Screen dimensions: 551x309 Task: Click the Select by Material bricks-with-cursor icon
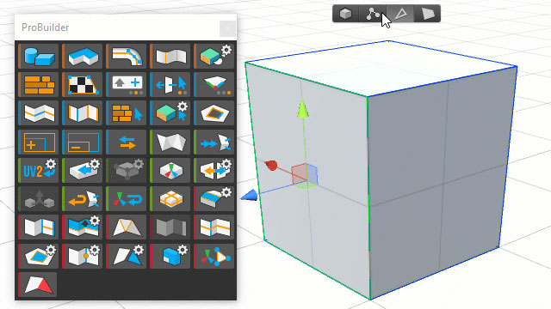pos(127,113)
